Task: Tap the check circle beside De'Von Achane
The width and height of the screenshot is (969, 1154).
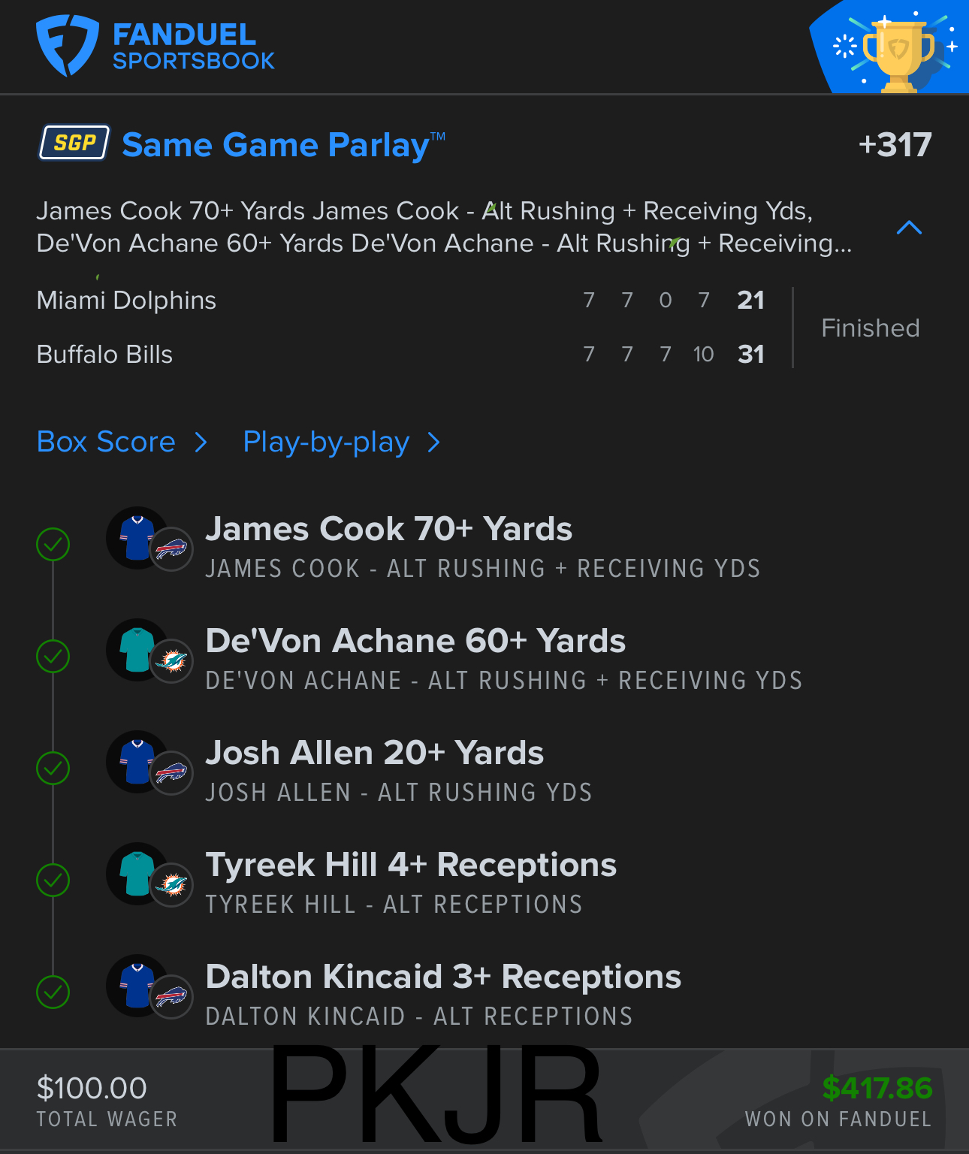Action: click(x=53, y=657)
